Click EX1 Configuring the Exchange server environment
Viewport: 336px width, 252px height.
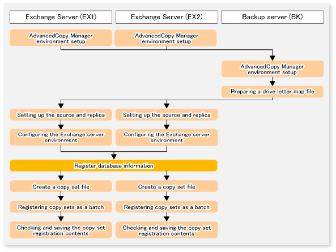61,137
